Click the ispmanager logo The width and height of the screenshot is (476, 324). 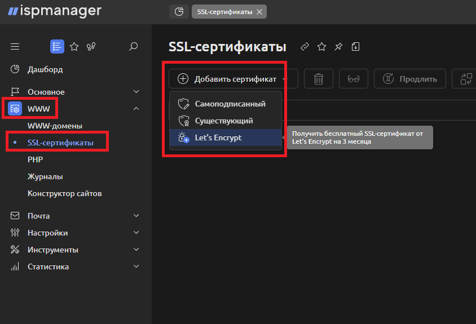point(55,11)
